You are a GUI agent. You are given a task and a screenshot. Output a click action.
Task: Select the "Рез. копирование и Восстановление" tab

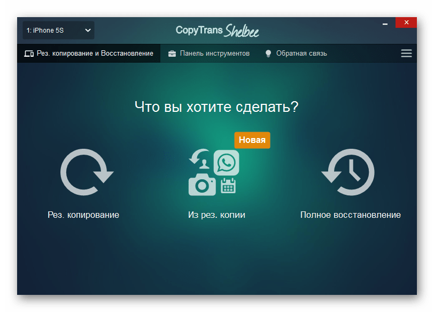tap(95, 54)
